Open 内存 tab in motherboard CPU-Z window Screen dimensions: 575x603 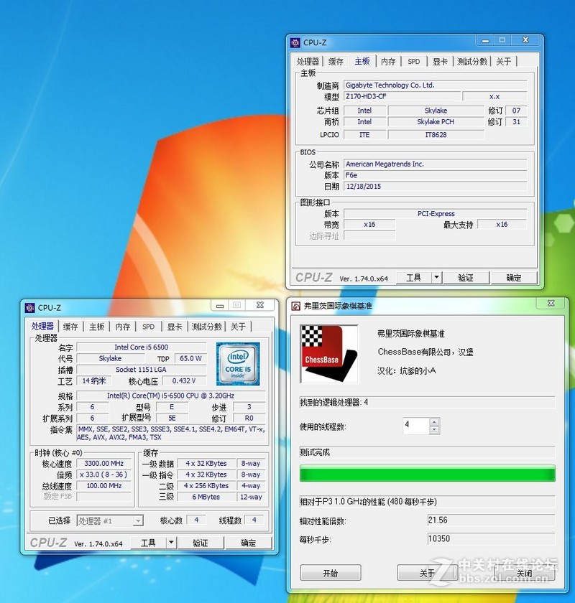[388, 62]
